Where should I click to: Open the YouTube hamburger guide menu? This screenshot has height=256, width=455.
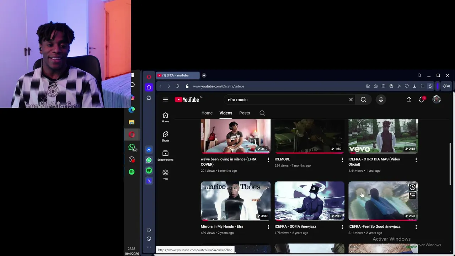coord(165,100)
